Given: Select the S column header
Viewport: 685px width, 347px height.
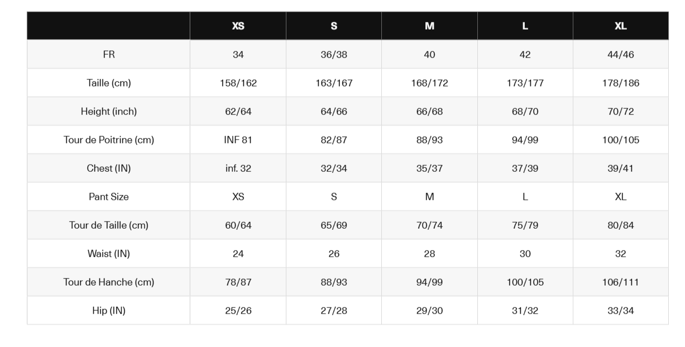Looking at the screenshot, I should [x=334, y=26].
